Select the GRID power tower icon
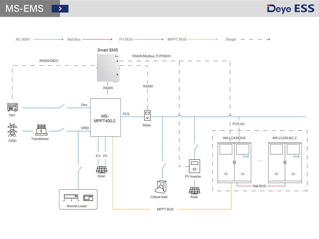The height and width of the screenshot is (239, 319). 12,130
